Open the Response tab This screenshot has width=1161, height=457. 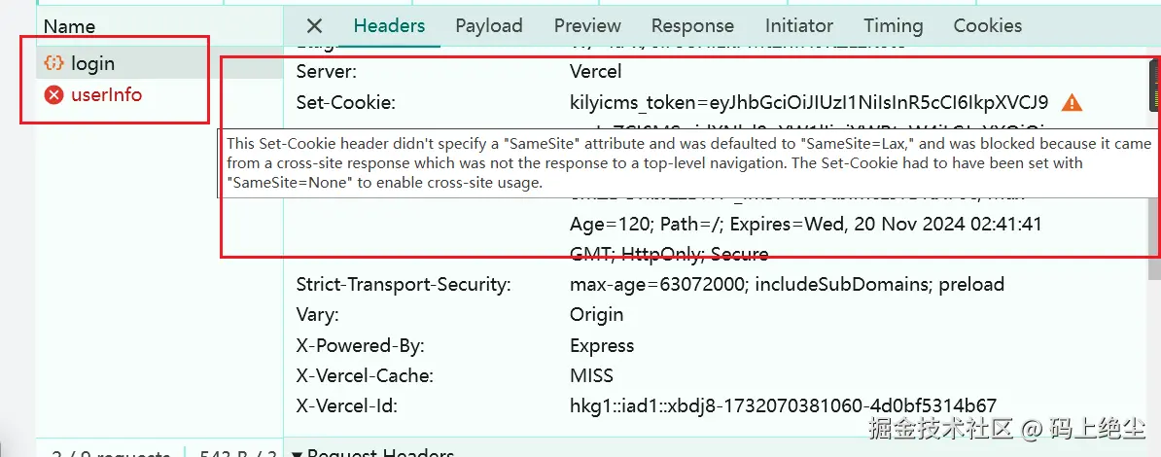pos(692,26)
